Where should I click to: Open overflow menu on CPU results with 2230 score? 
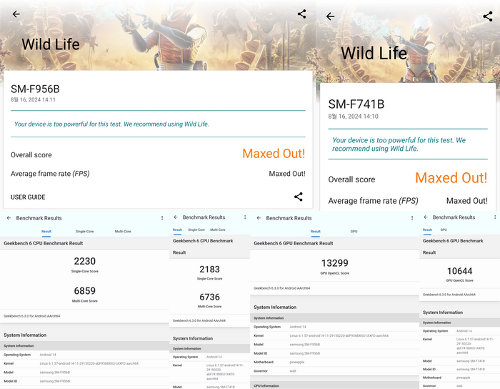[162, 218]
